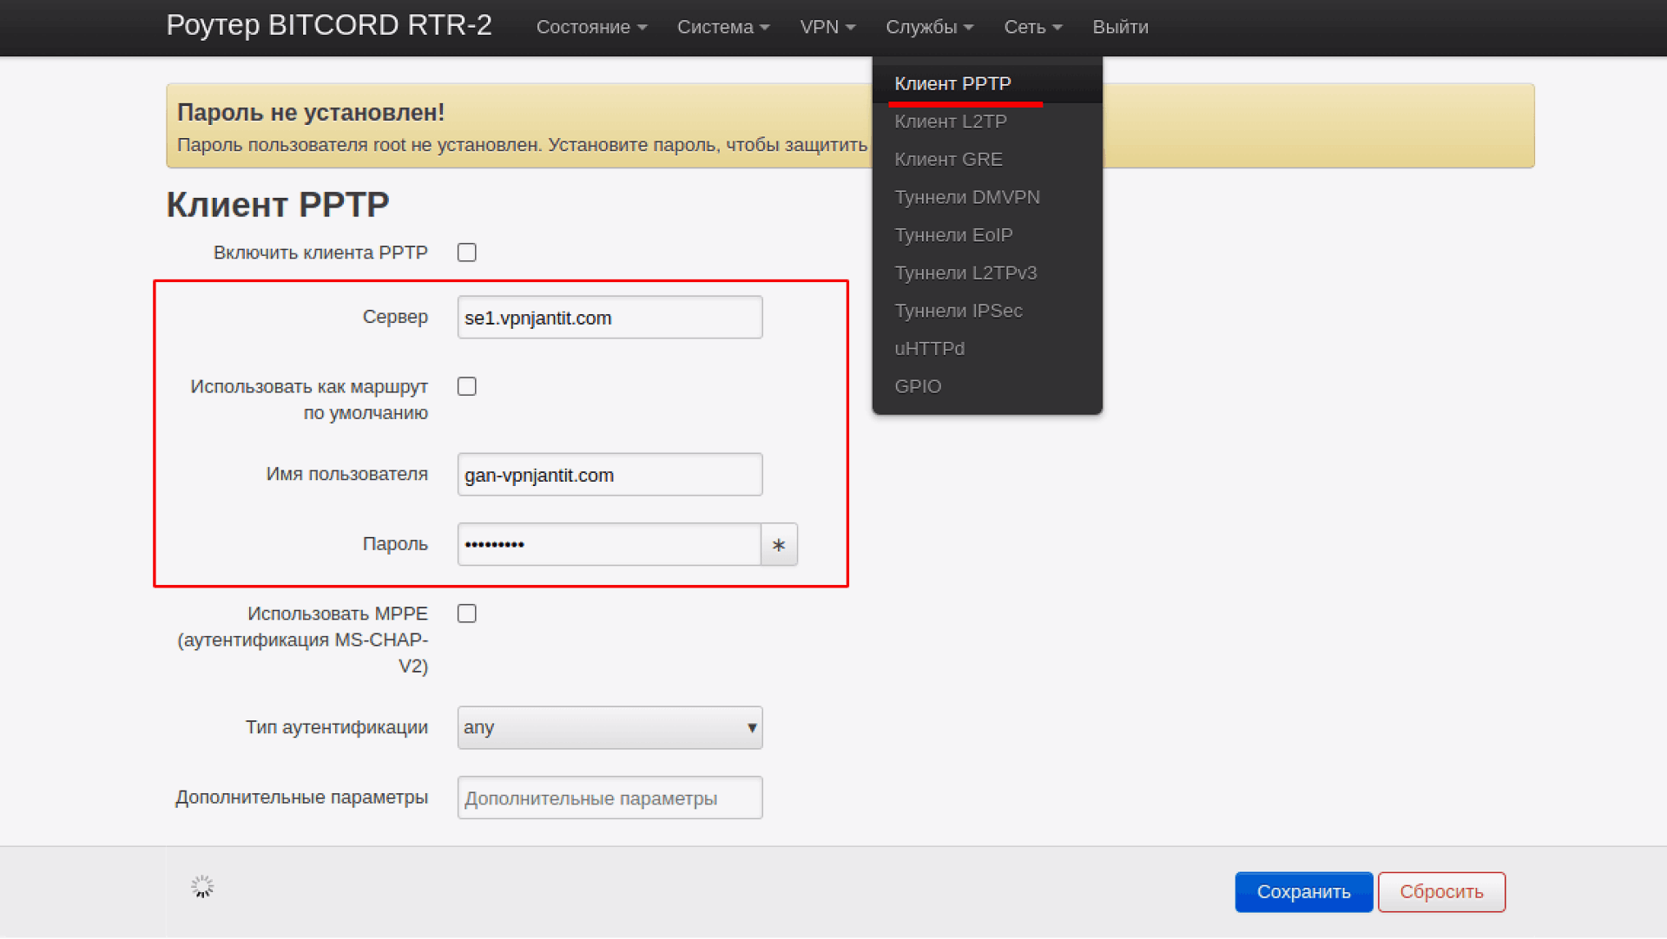
Task: Select Туннели IPSec menu entry
Action: tap(959, 311)
